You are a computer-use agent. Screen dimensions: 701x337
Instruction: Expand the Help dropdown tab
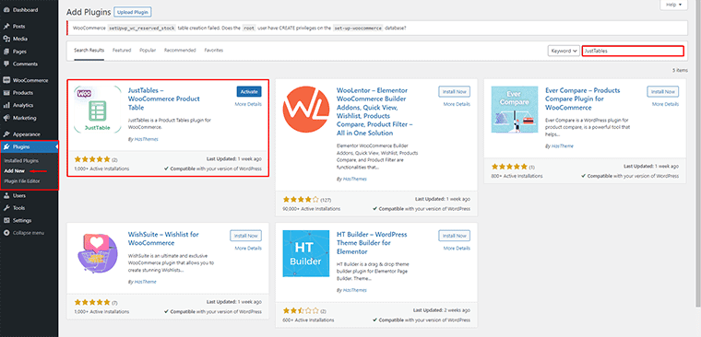pos(672,5)
